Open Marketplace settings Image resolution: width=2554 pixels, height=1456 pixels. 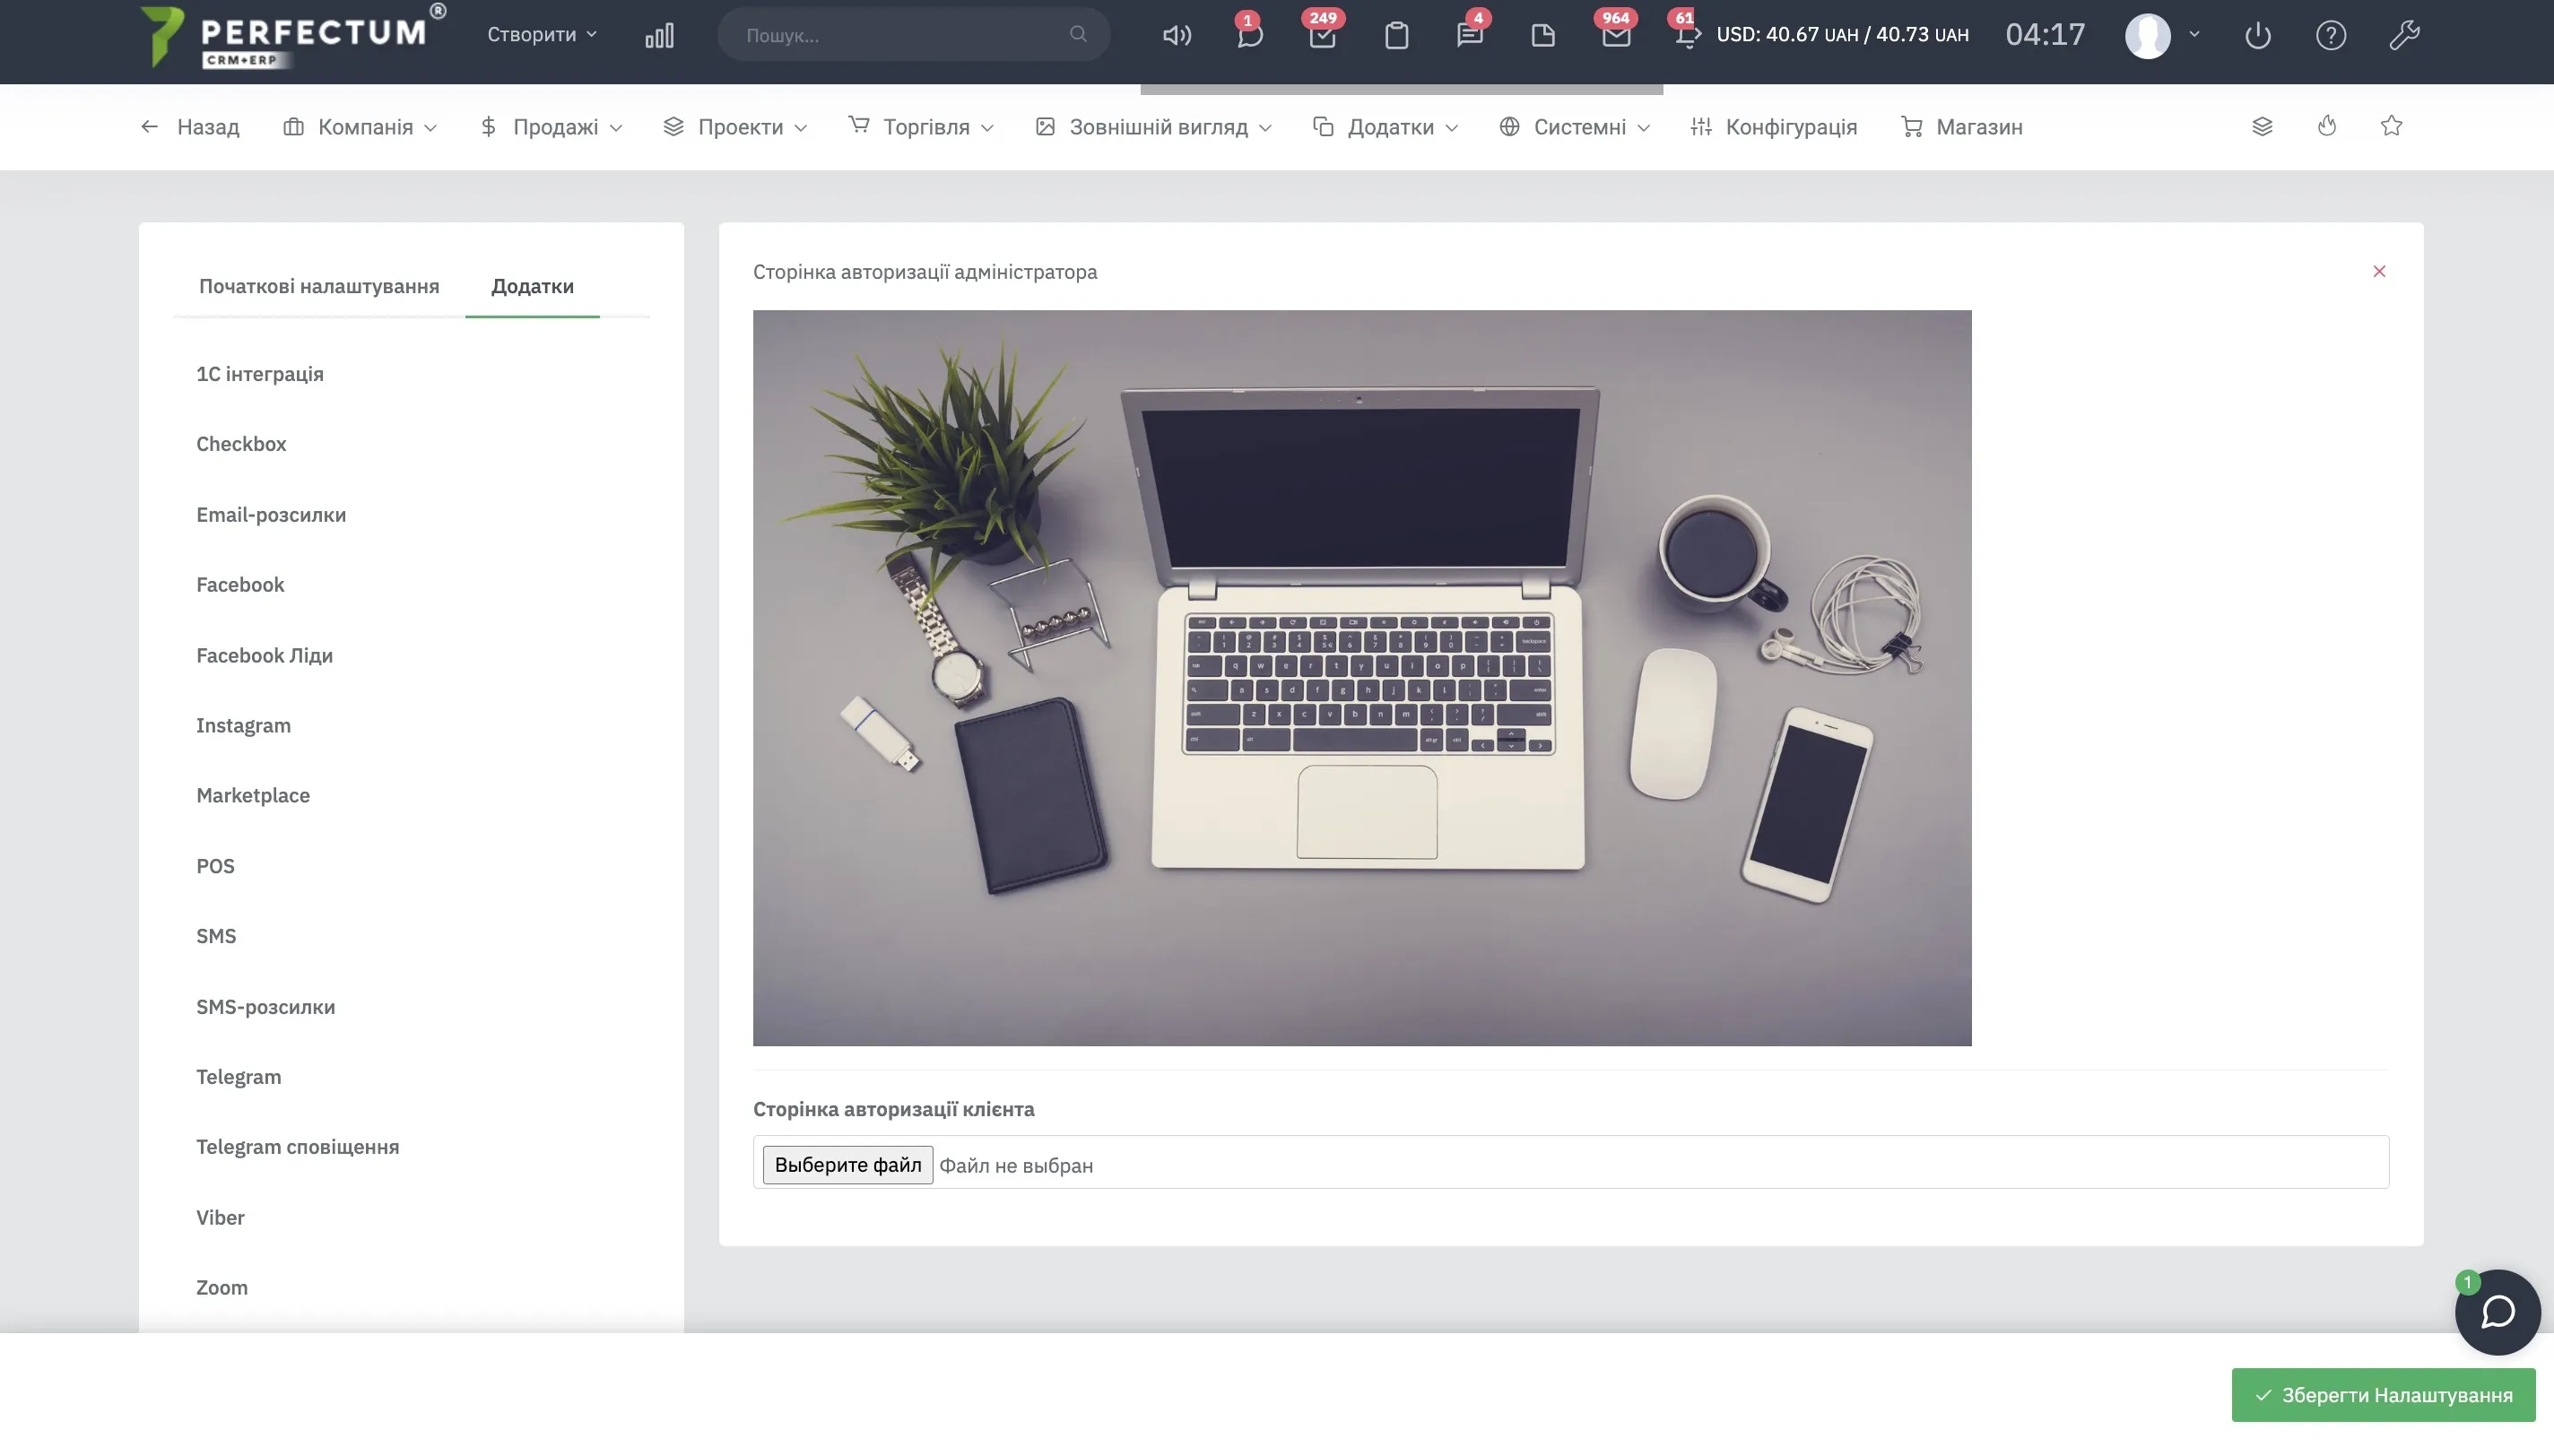pos(253,796)
